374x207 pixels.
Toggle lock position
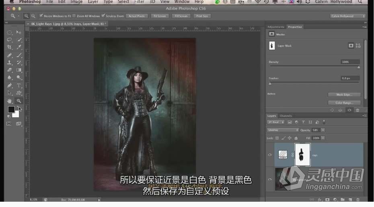[x=290, y=138]
